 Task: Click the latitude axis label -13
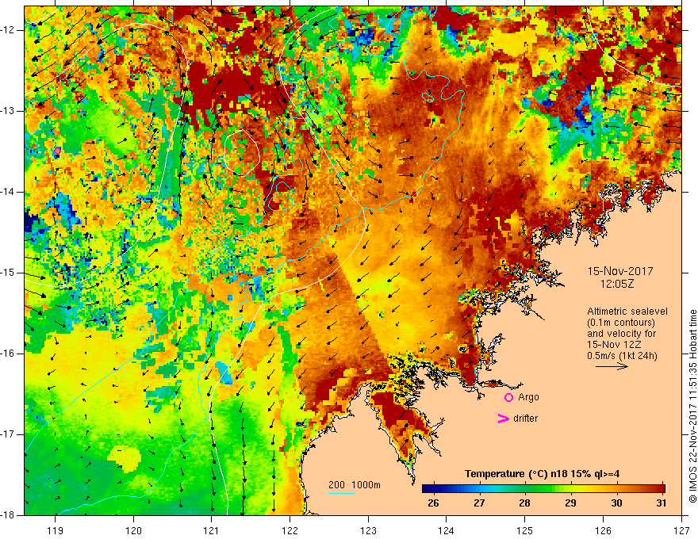(8, 111)
